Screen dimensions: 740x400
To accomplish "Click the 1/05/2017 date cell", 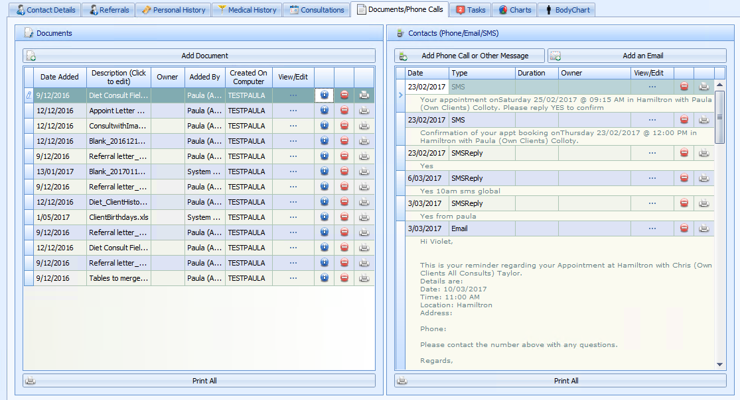I will point(60,217).
